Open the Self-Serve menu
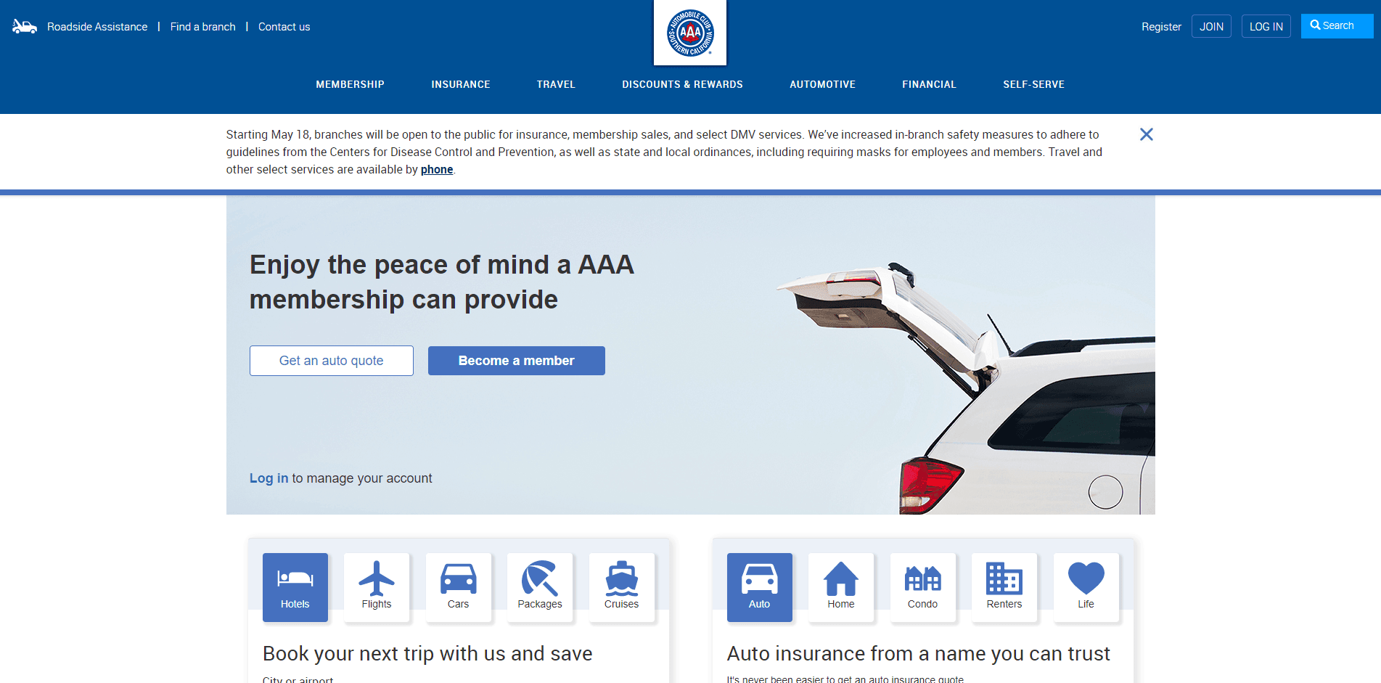The width and height of the screenshot is (1381, 683). pyautogui.click(x=1034, y=84)
